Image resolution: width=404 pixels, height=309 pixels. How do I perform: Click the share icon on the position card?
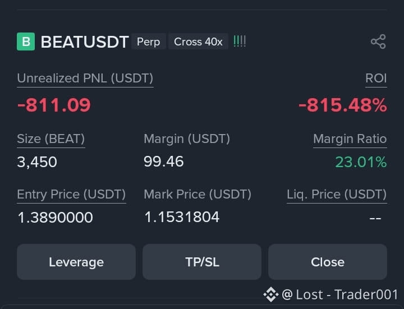pos(378,41)
